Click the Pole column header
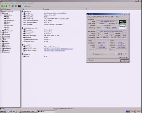 point(32,9)
